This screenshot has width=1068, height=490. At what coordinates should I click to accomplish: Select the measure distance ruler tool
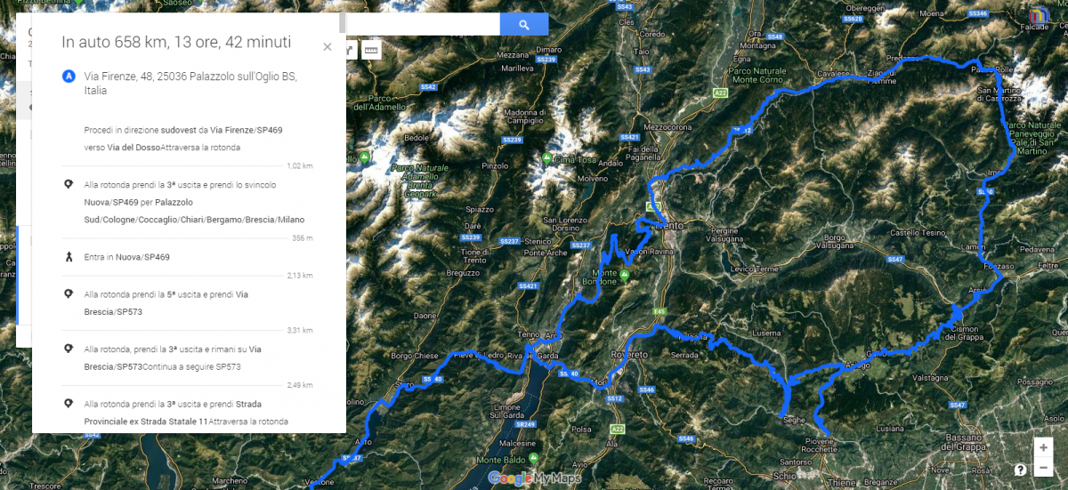pyautogui.click(x=371, y=51)
